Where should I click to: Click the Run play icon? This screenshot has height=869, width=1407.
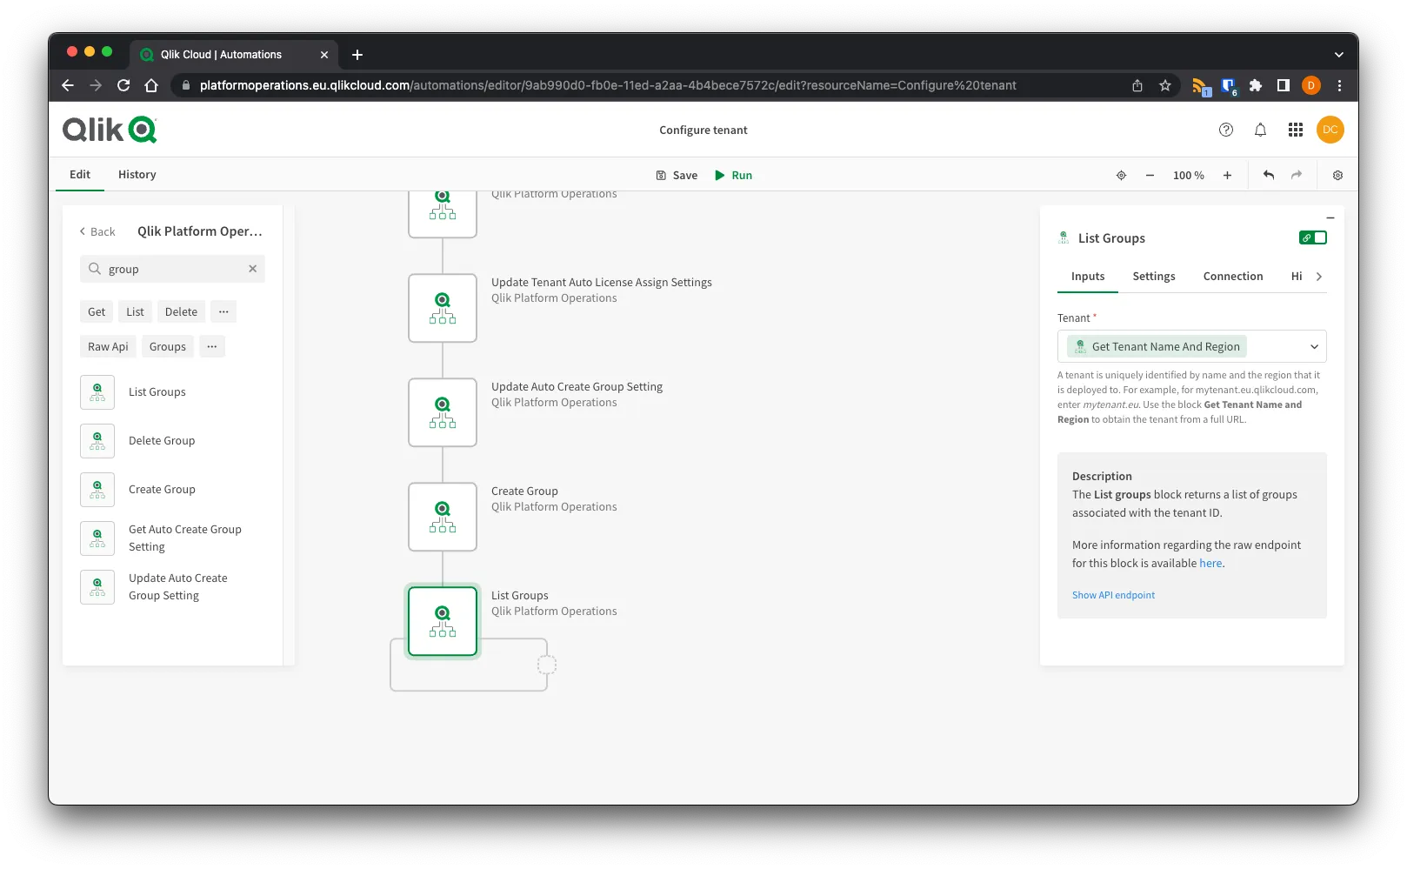pyautogui.click(x=719, y=175)
